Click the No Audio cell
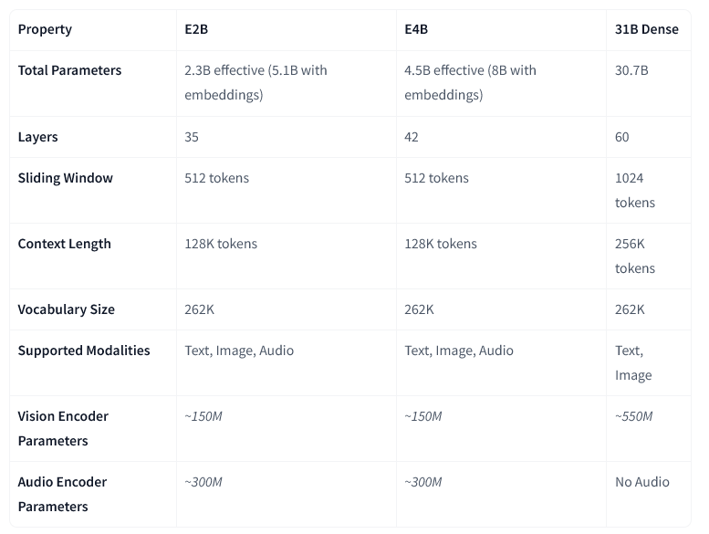The height and width of the screenshot is (534, 709). click(642, 482)
